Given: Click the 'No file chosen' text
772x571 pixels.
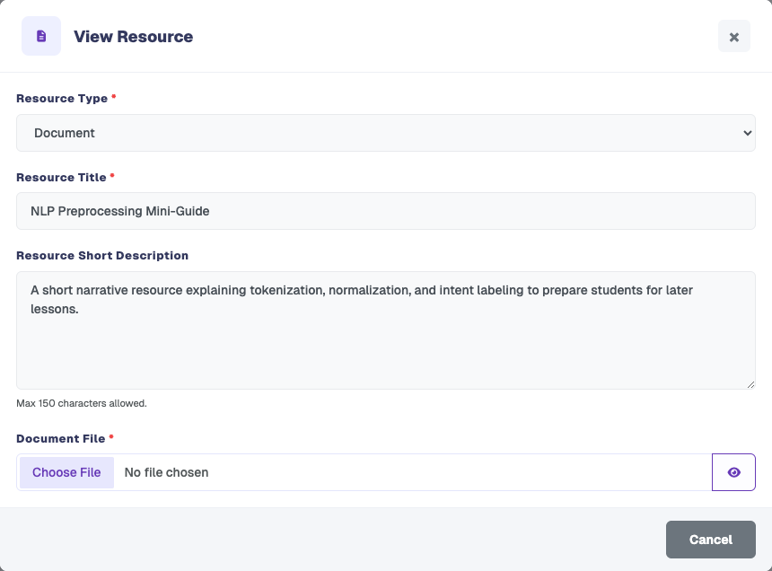Looking at the screenshot, I should [x=166, y=472].
